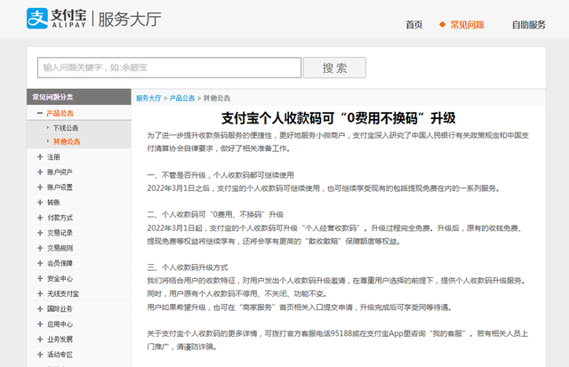Expand the 应用中心 plus icon
The image size is (569, 367).
point(40,324)
